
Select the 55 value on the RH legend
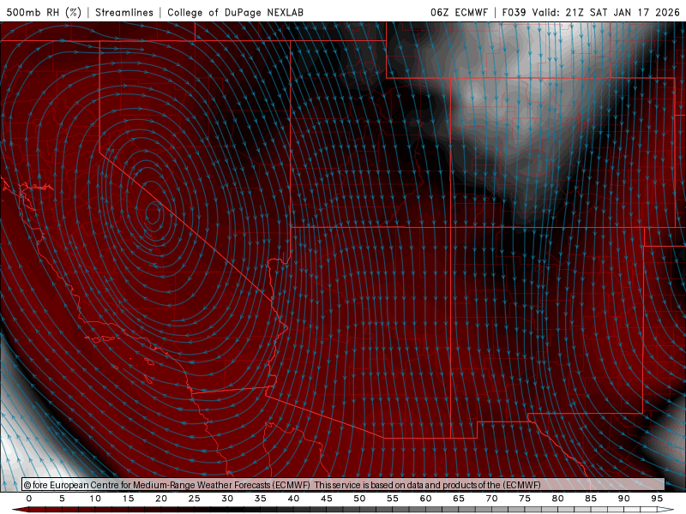(393, 499)
